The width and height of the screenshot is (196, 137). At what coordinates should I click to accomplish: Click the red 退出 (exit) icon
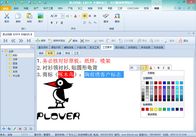180,41
